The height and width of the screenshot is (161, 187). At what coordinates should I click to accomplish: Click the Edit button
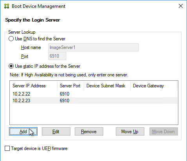click(56, 132)
